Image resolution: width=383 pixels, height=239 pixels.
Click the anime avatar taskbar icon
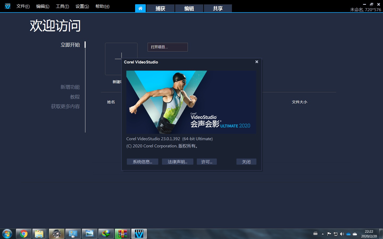pos(57,234)
